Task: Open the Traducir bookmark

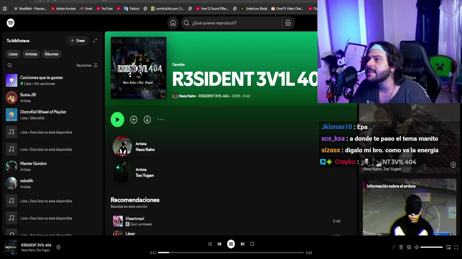Action: click(x=132, y=9)
